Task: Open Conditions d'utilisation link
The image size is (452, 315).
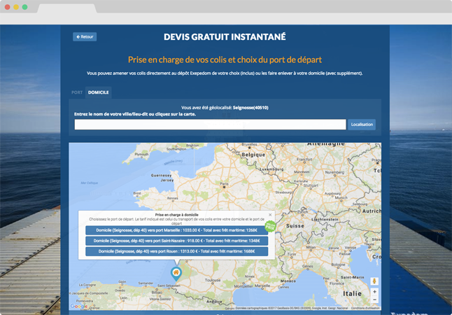Action: (x=365, y=308)
